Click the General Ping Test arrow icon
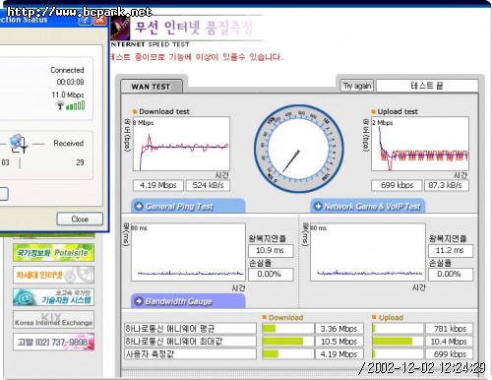The width and height of the screenshot is (492, 380). (139, 206)
